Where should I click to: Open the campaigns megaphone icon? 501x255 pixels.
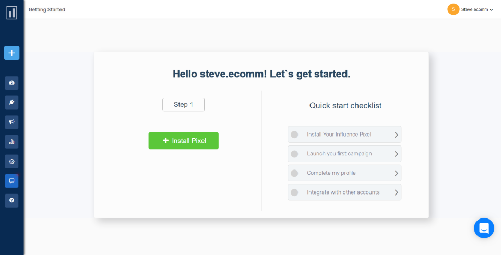coord(11,122)
